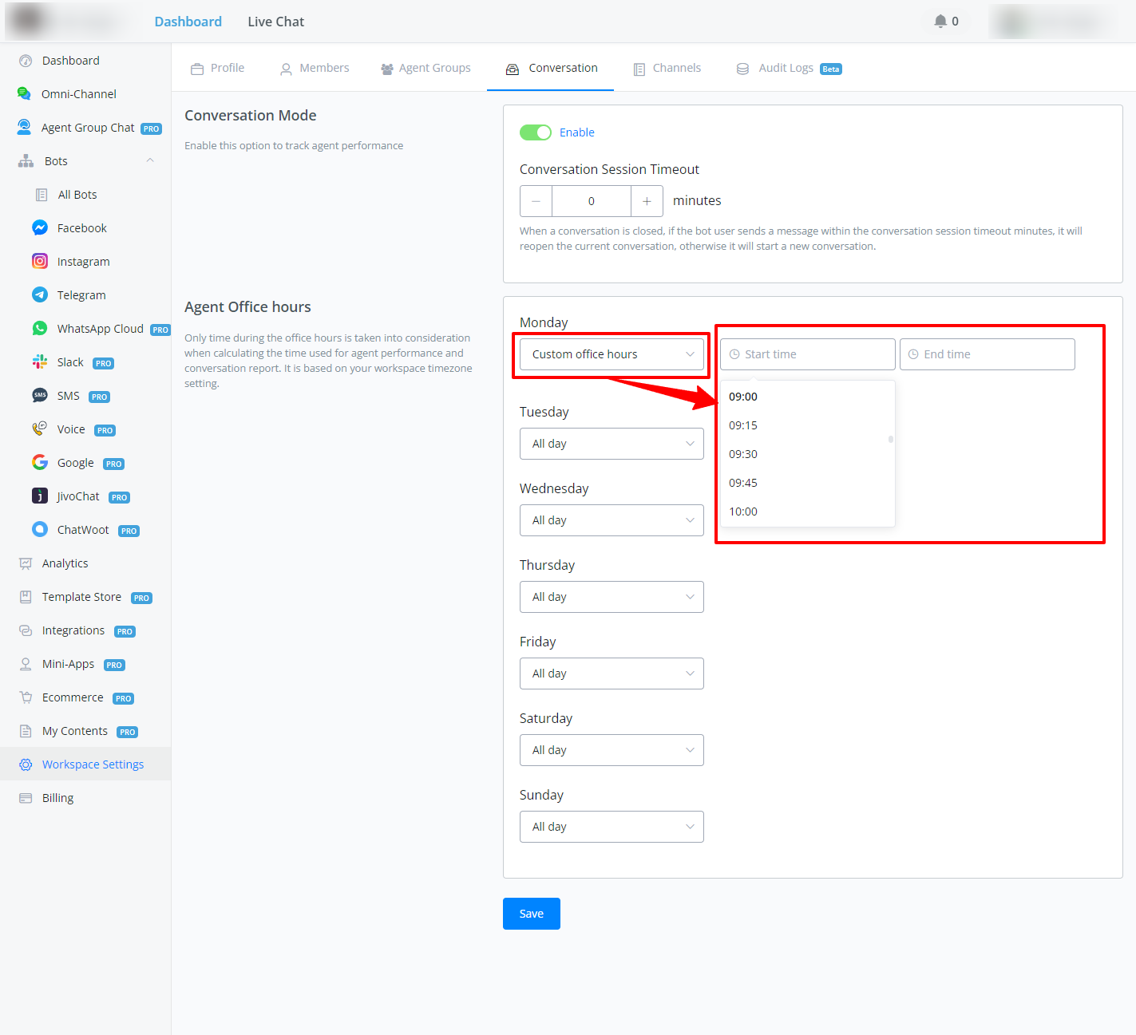
Task: Open Sunday office hours dropdown
Action: [x=612, y=827]
